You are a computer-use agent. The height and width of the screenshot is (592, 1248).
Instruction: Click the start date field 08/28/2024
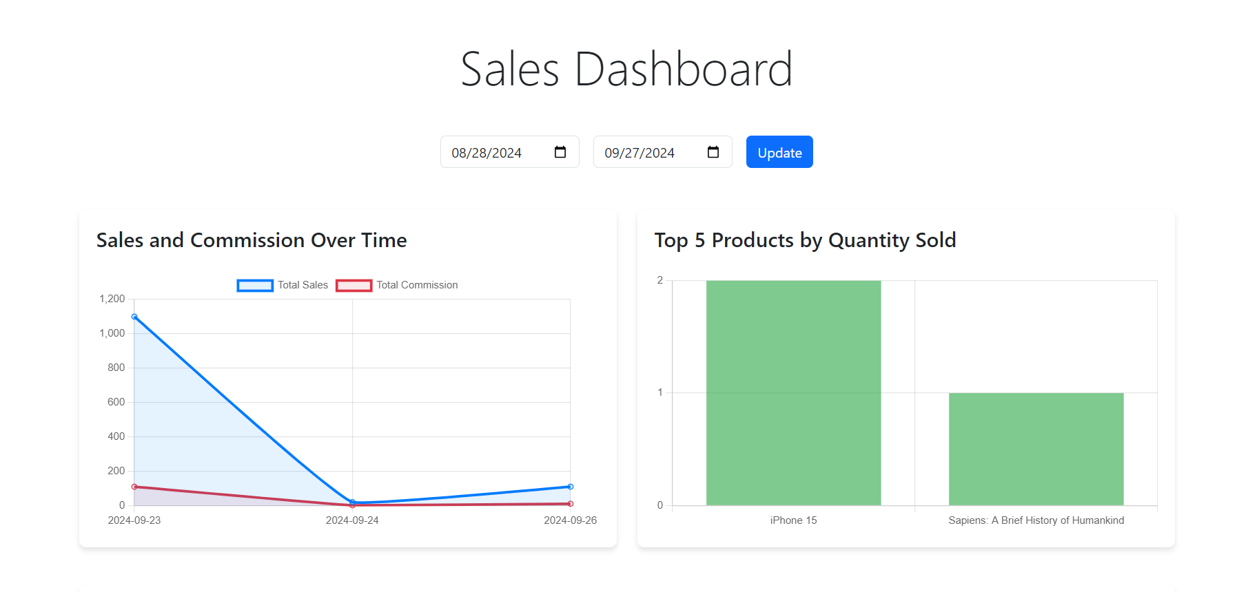(x=510, y=152)
